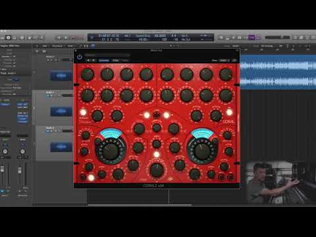Select the Audio 2 track header
316x237 pixels.
[x=53, y=107]
